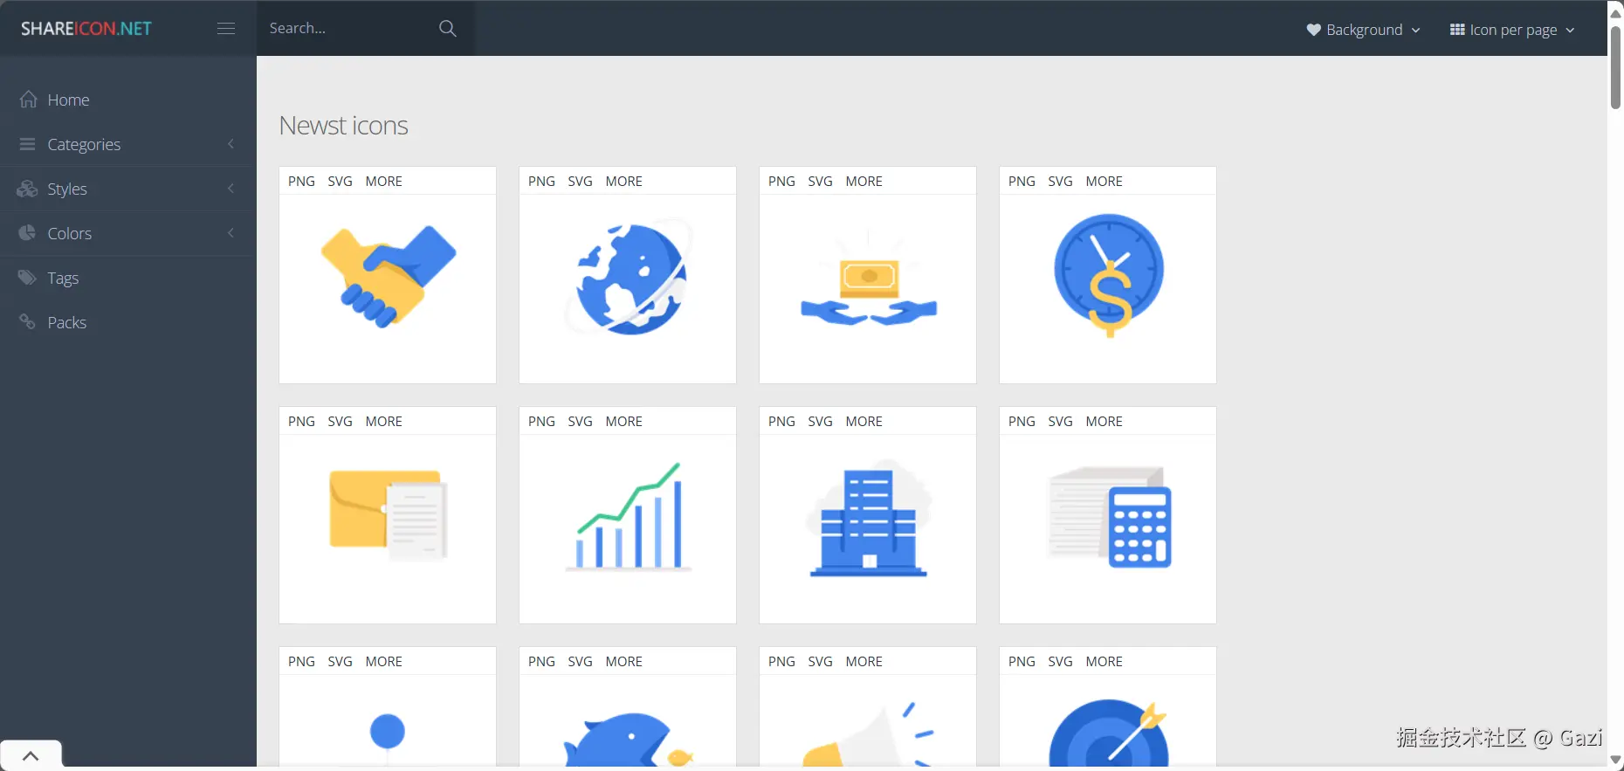Image resolution: width=1624 pixels, height=771 pixels.
Task: Open the big fish eating small fish icon
Action: [628, 739]
